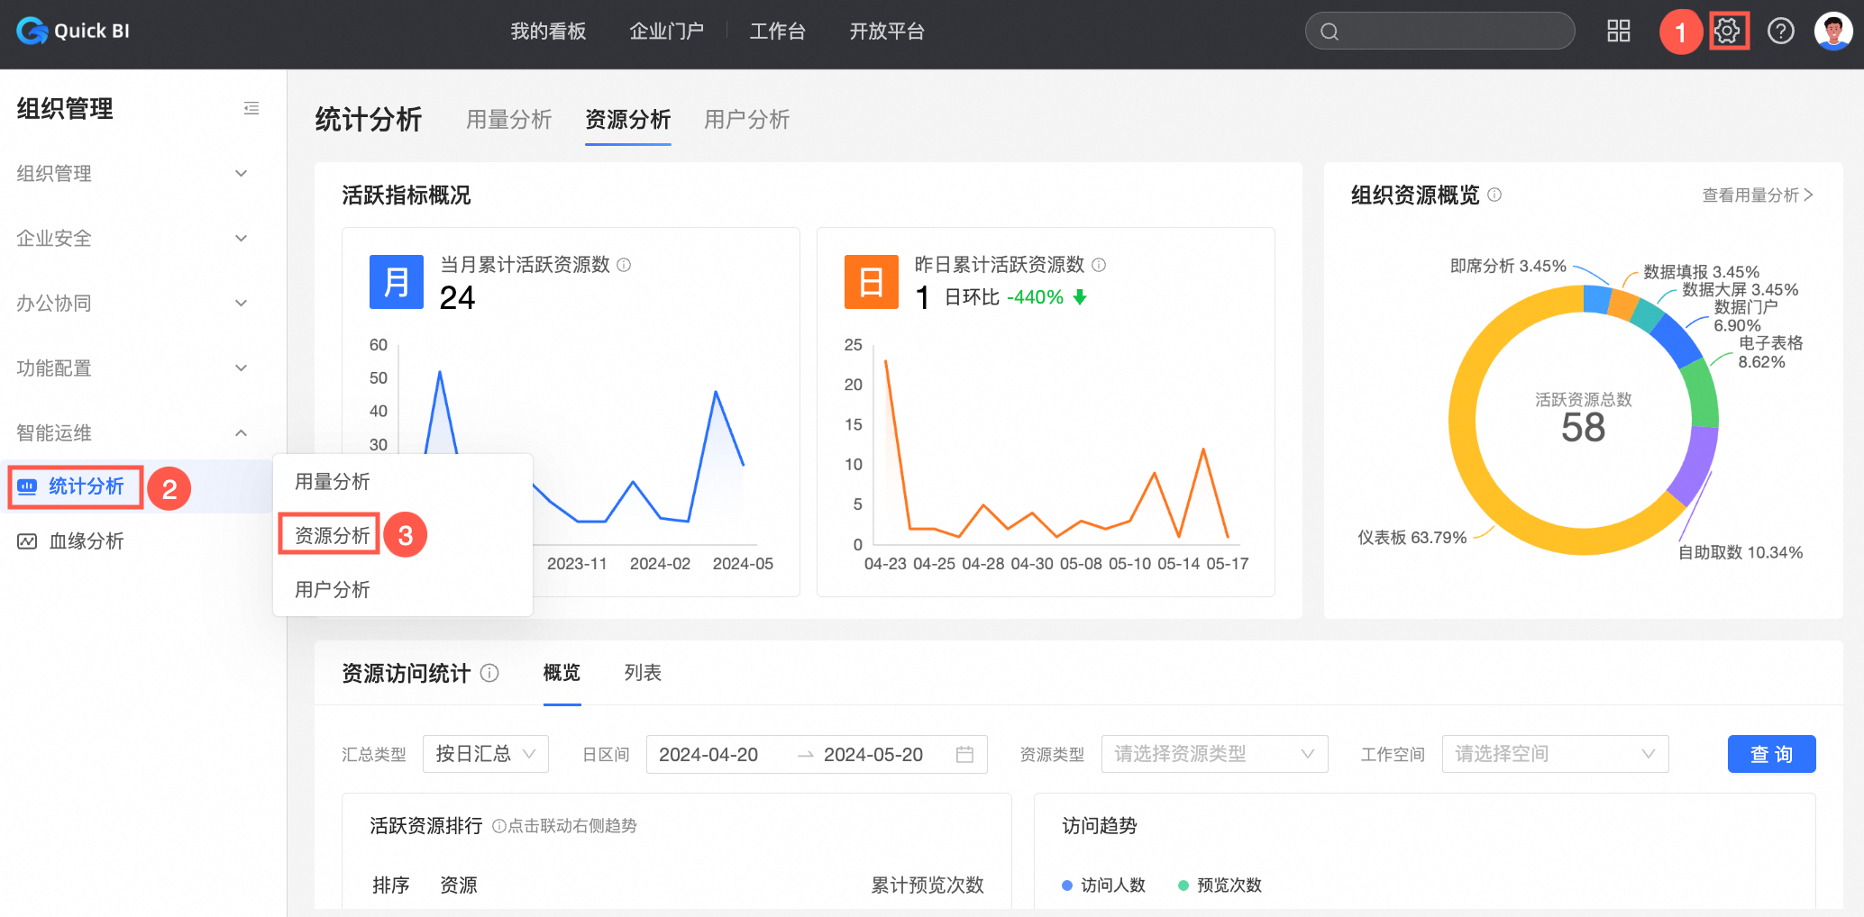Image resolution: width=1864 pixels, height=917 pixels.
Task: Click the info icon beside 组织资源概览
Action: point(1494,195)
